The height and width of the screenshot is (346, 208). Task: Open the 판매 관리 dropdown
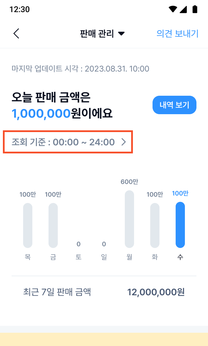(x=102, y=34)
